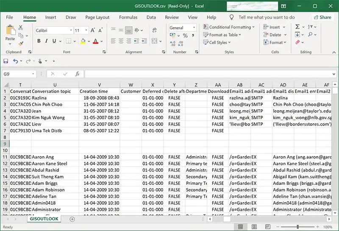The image size is (339, 231).
Task: Toggle underline formatting
Action: [54, 41]
